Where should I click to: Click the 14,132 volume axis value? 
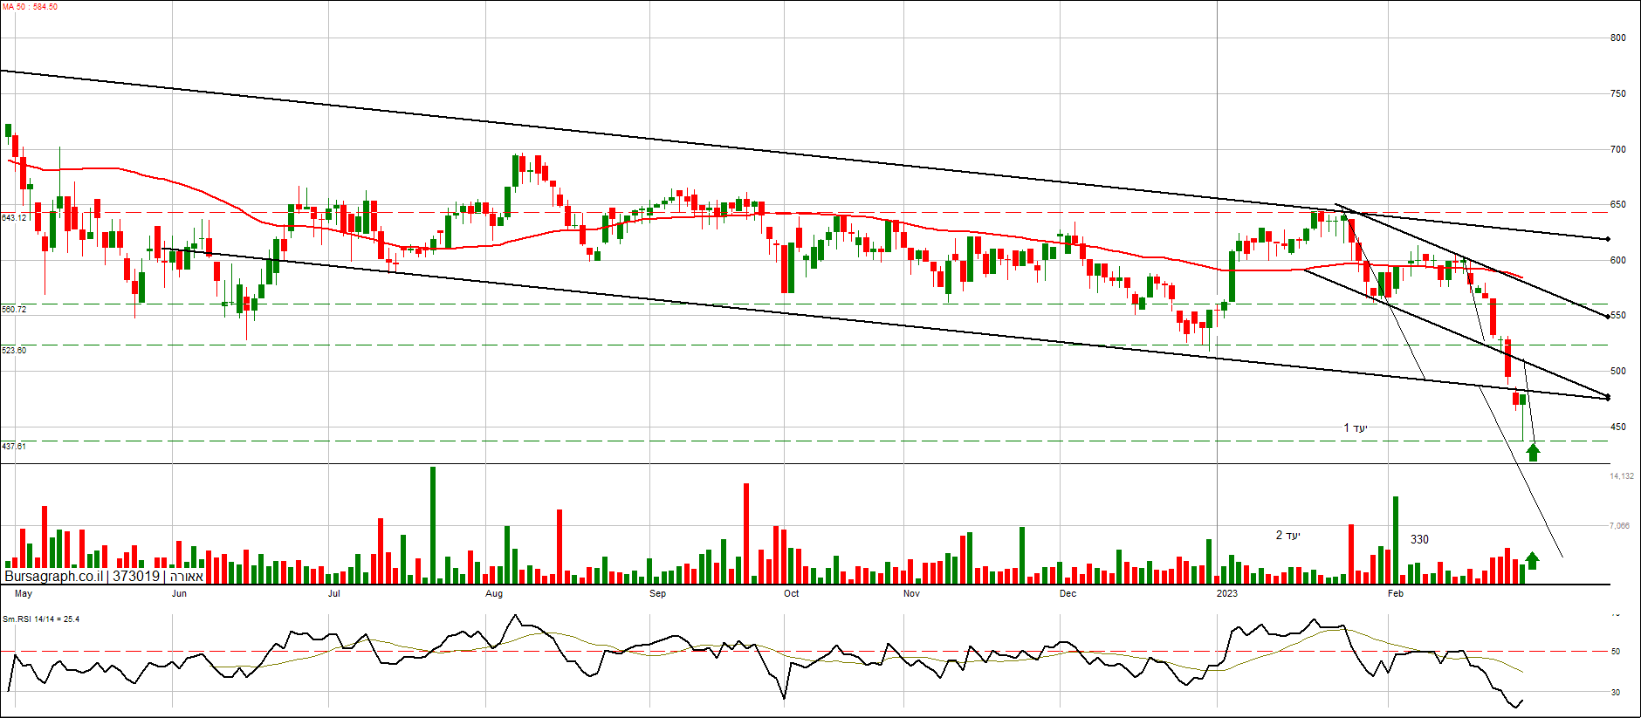pos(1621,476)
